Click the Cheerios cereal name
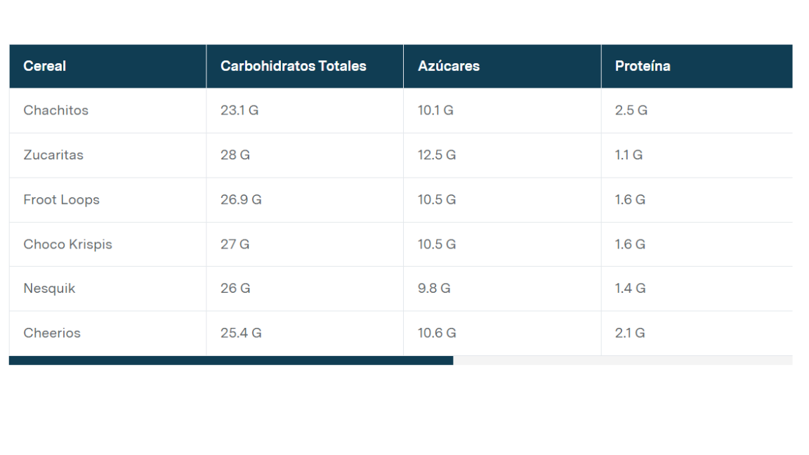This screenshot has height=455, width=809. (52, 333)
